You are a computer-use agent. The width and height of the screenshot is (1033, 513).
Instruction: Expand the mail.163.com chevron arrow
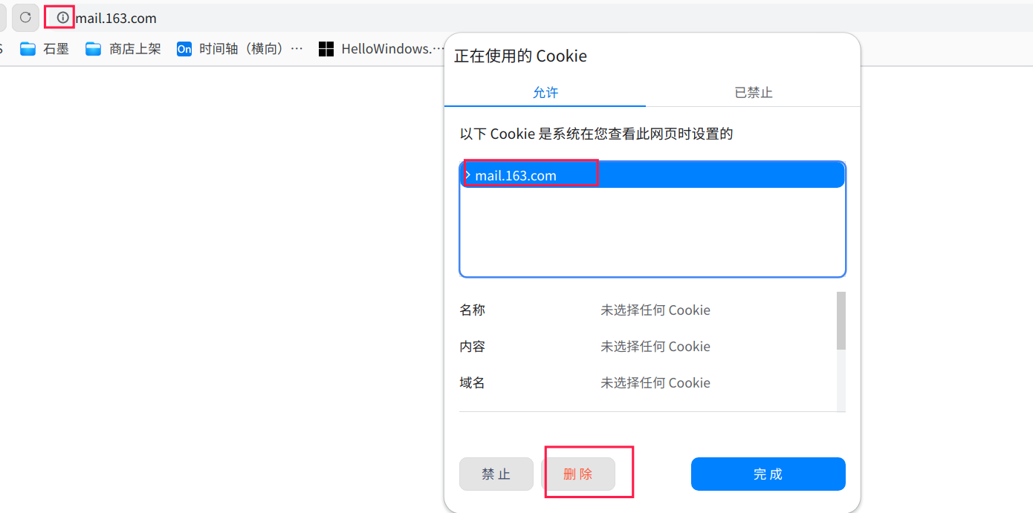point(467,175)
